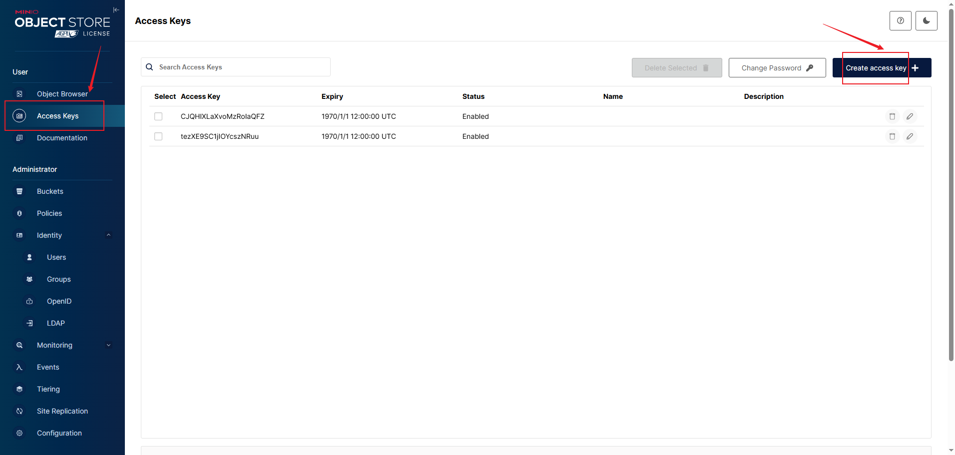Collapse the sidebar with the arrow icon
This screenshot has height=455, width=955.
pyautogui.click(x=116, y=10)
